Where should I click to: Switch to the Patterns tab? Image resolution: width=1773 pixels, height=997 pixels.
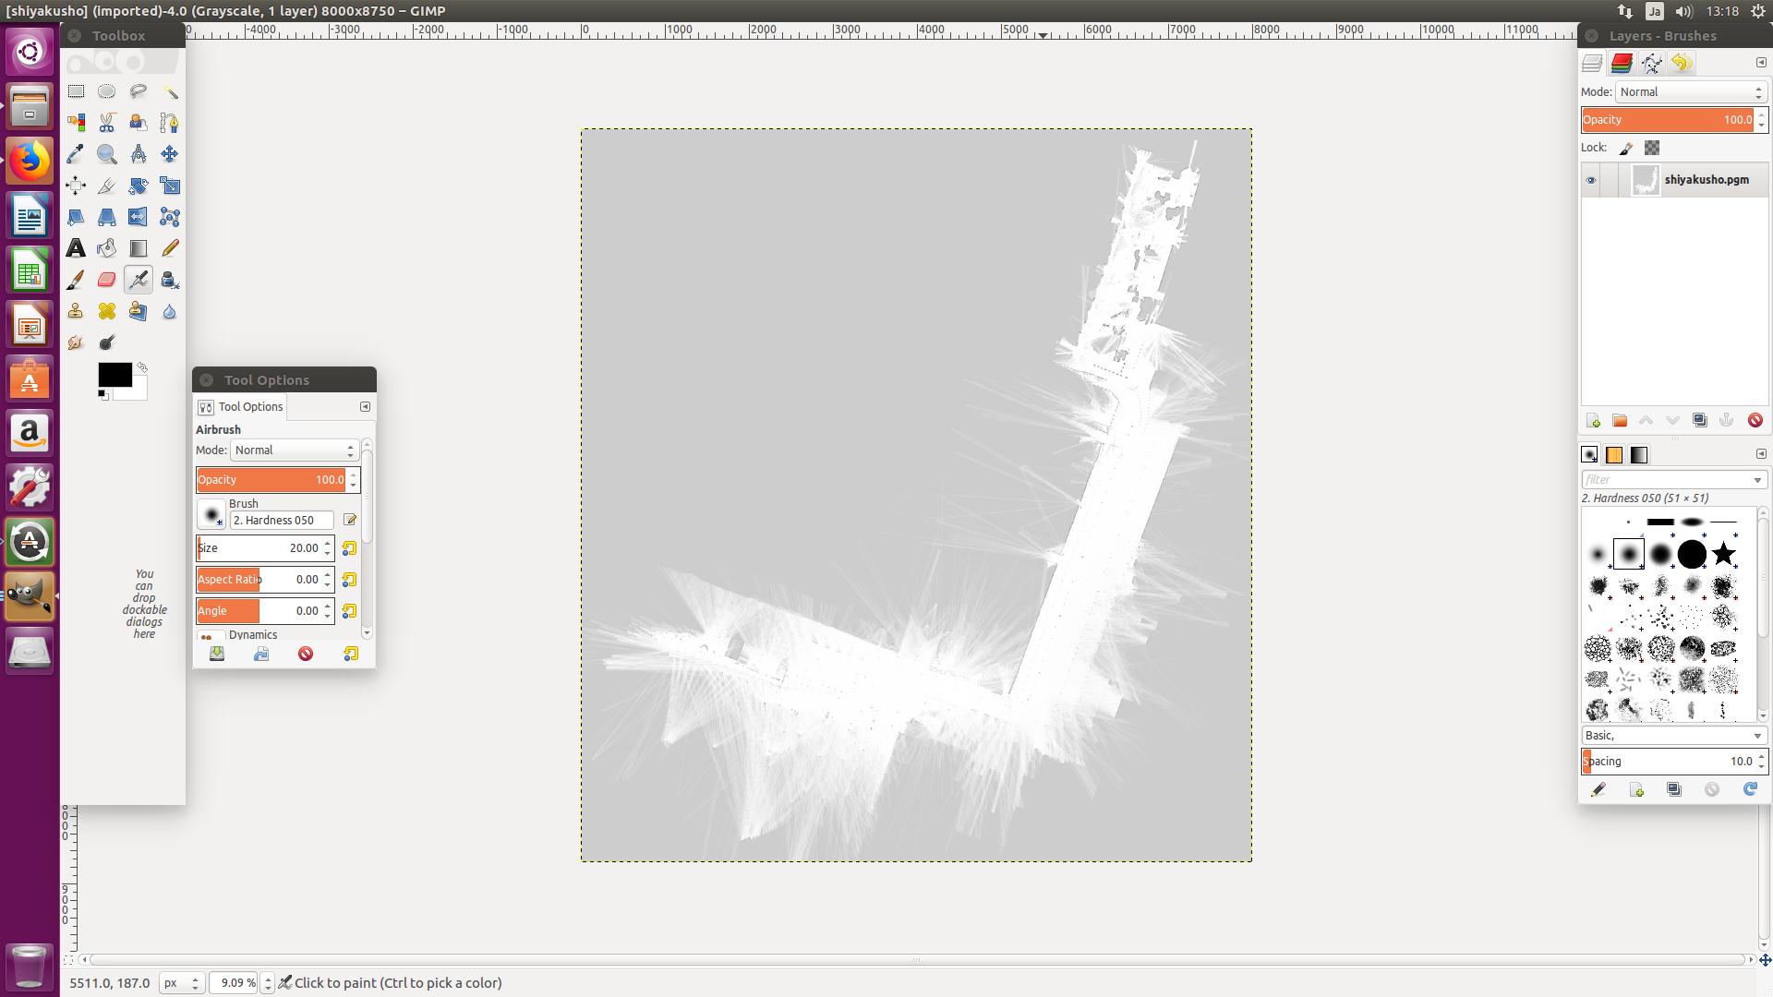coord(1614,455)
